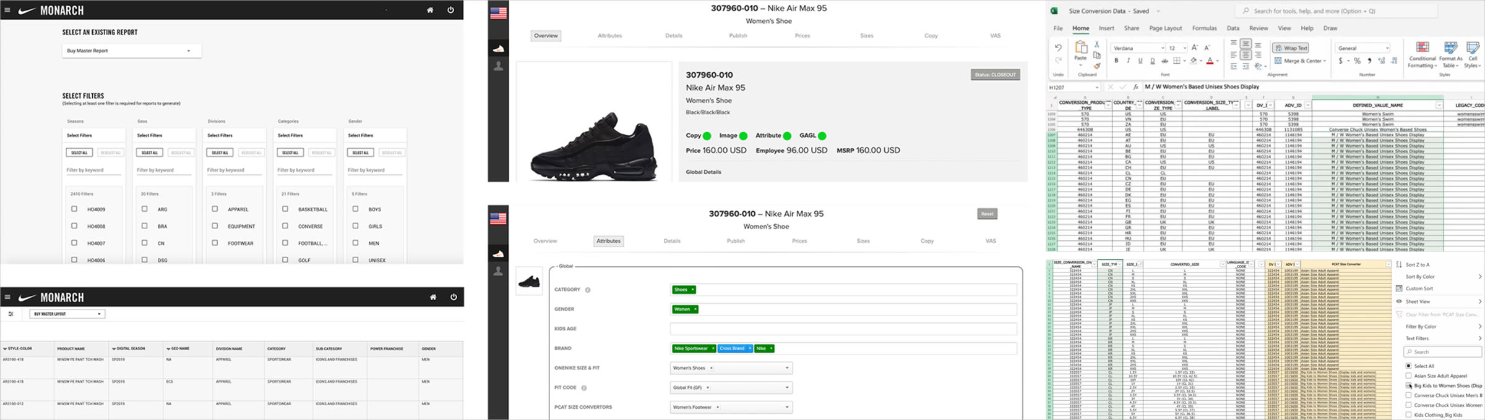The width and height of the screenshot is (1485, 420).
Task: Click Custom Sort in Excel filter menu
Action: (x=1419, y=288)
